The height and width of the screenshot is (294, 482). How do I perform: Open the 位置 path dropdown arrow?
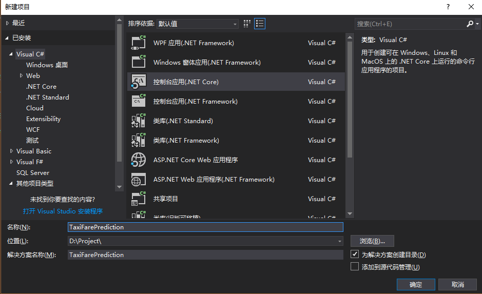click(x=340, y=241)
